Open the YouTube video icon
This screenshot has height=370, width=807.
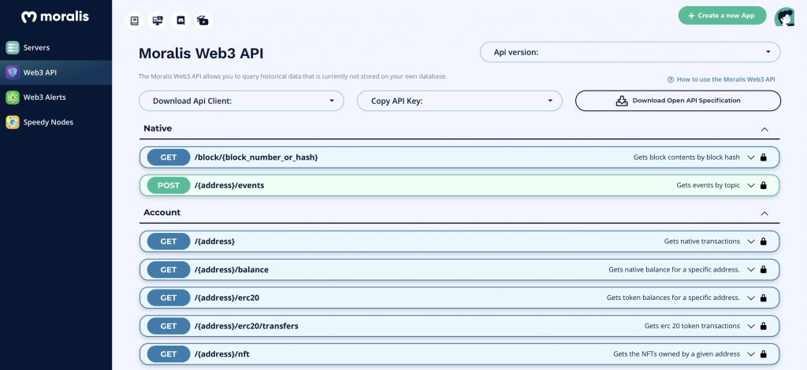point(203,20)
